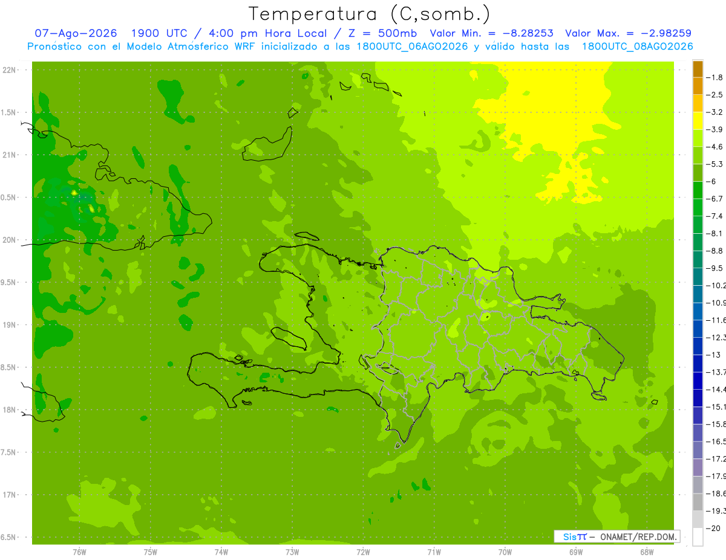Screen dimensions: 726x560
Task: Click the '22N' latitude label
Action: pos(9,70)
